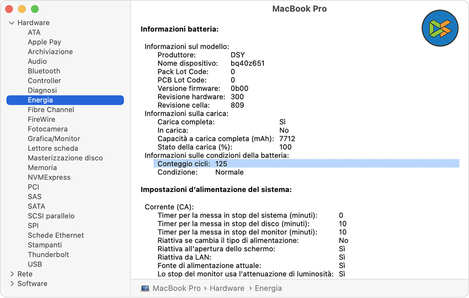Expand the Rete section in sidebar
Viewport: 469px width, 298px height.
coord(11,274)
